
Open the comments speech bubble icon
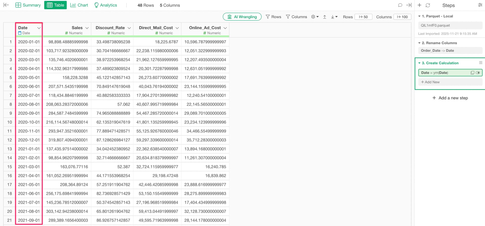400,5
